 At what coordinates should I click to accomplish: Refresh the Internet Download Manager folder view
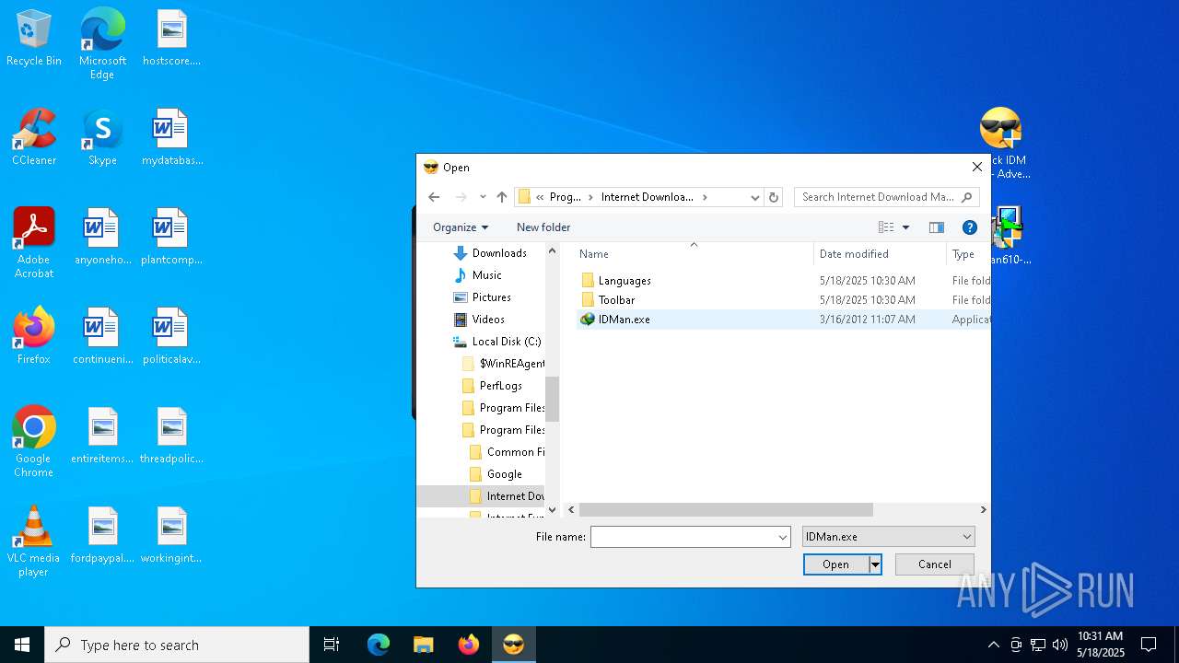click(x=774, y=197)
